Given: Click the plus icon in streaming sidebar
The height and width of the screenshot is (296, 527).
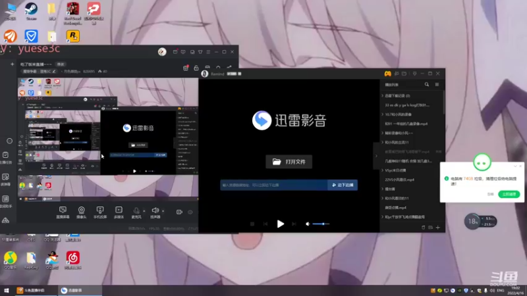Looking at the screenshot, I should (12, 64).
